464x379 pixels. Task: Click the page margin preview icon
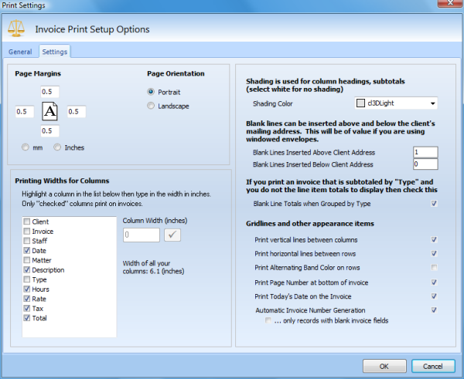click(x=50, y=111)
